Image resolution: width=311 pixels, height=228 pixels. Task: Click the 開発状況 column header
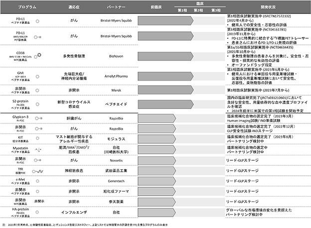point(268,7)
